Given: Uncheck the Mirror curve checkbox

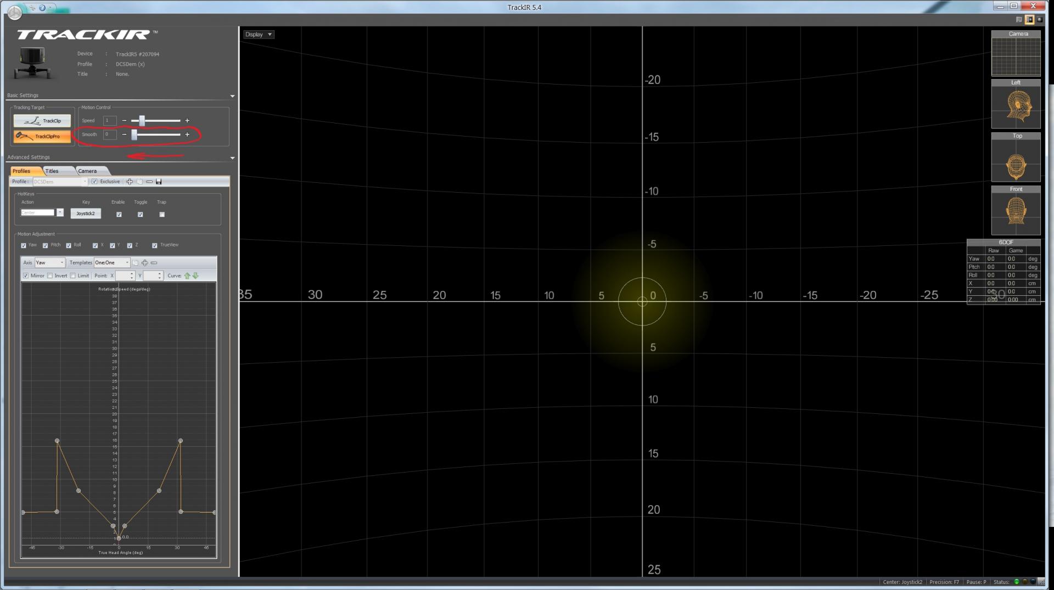Looking at the screenshot, I should (x=26, y=276).
